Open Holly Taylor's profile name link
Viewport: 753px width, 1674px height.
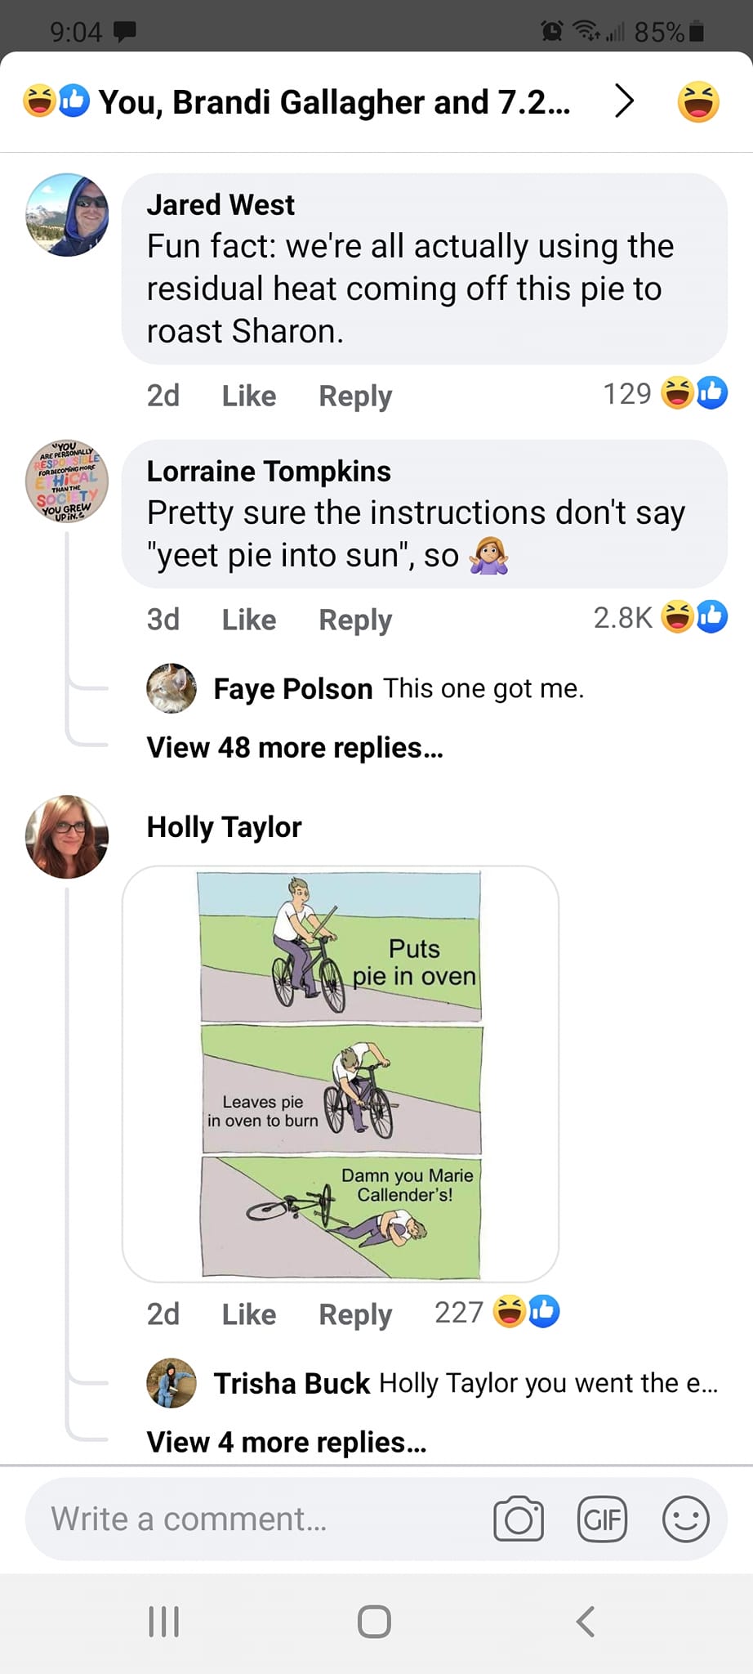pos(225,827)
